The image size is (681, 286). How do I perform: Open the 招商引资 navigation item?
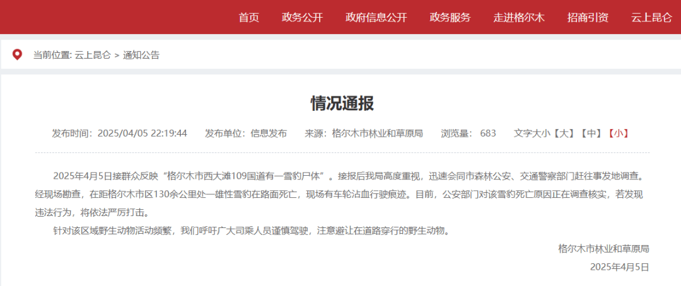coord(588,18)
